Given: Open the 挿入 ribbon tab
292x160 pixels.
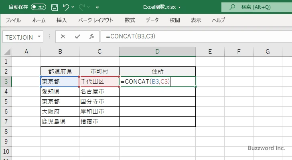Looking at the screenshot, I should 62,20.
